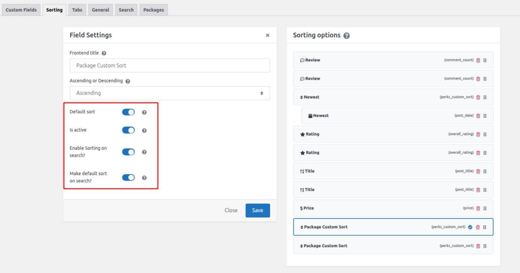Save the field settings
This screenshot has width=520, height=273.
257,211
